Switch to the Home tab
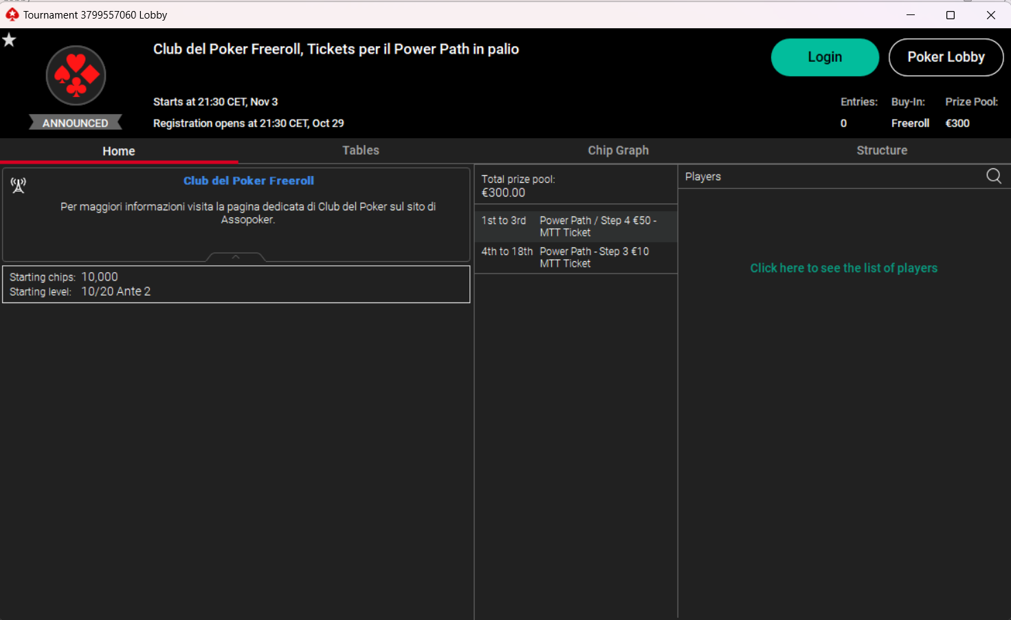Image resolution: width=1011 pixels, height=620 pixels. [x=119, y=151]
